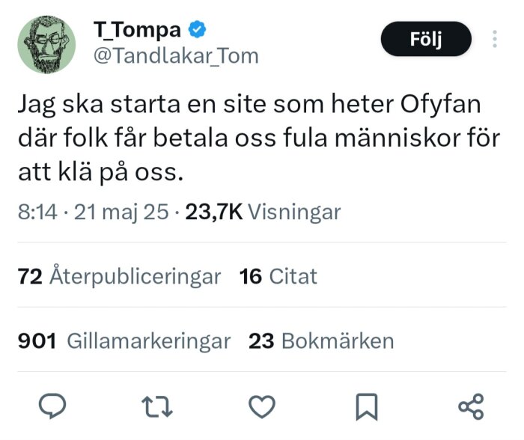Click the 23 Bokmärken count
Screen dimensions: 524x440
pyautogui.click(x=320, y=341)
